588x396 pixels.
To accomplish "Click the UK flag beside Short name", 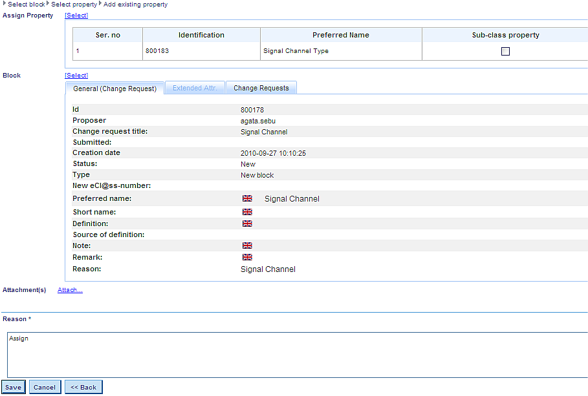I will click(x=247, y=212).
